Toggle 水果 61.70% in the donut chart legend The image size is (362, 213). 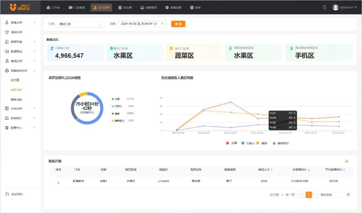click(x=123, y=99)
